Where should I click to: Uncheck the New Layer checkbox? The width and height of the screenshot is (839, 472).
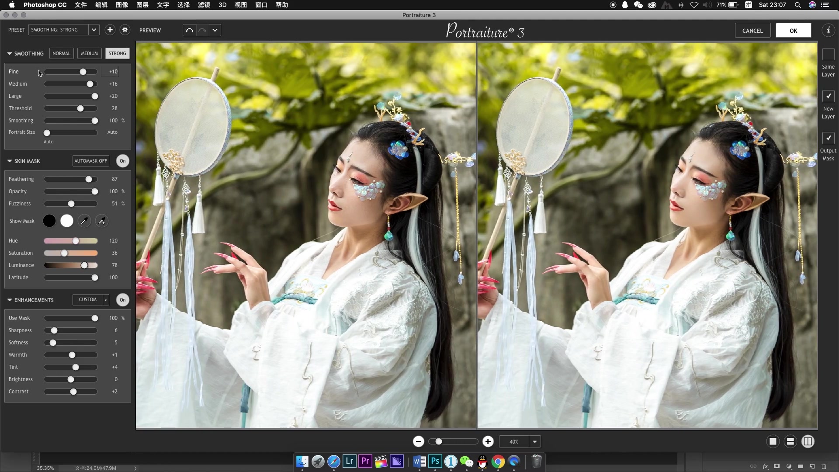[x=828, y=96]
